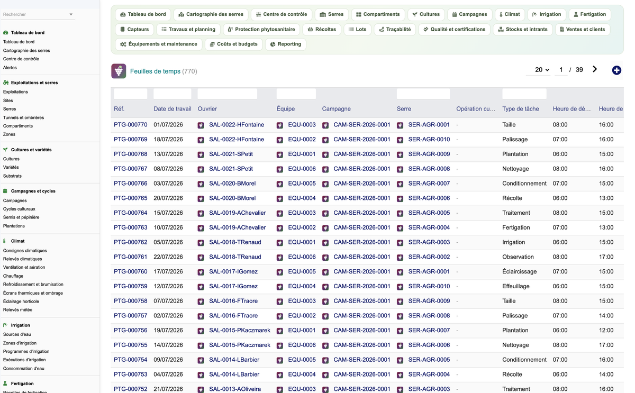Switch to the Récoltes tab

coord(322,29)
